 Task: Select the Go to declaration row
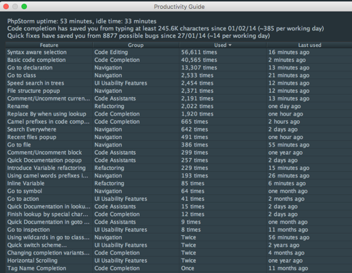tap(179, 67)
